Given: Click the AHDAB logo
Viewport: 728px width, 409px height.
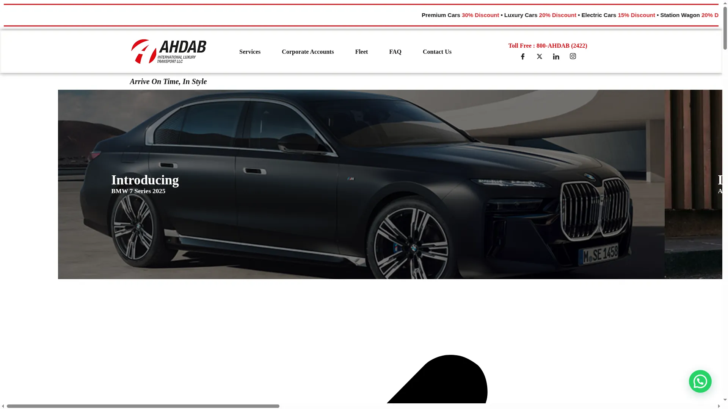Looking at the screenshot, I should [169, 52].
